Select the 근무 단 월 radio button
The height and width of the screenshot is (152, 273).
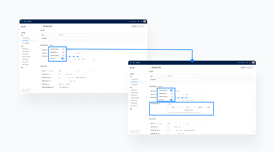click(63, 87)
